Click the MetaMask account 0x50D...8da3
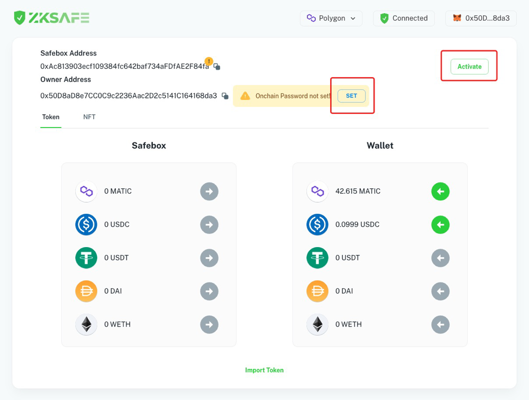 pyautogui.click(x=481, y=19)
